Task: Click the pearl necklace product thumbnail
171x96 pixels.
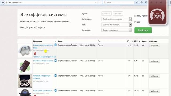Action: [x=25, y=81]
